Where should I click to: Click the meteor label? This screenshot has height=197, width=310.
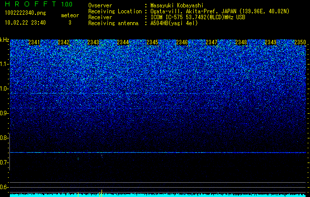click(70, 15)
